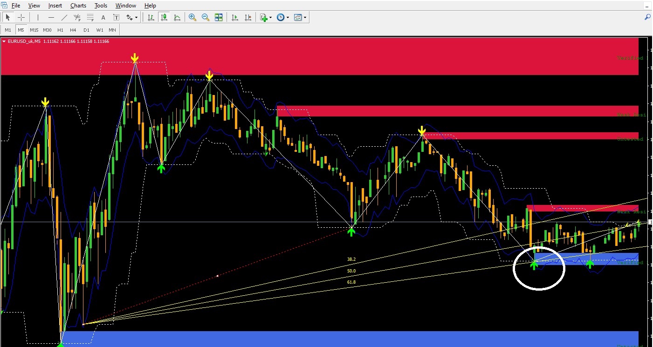The height and width of the screenshot is (347, 653).
Task: Expand the templates dropdown arrow
Action: (305, 18)
